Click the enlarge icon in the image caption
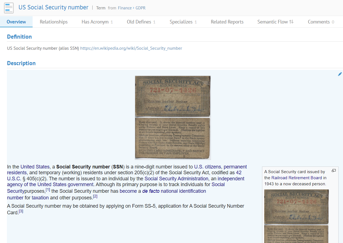Screen dimensions: 343x243 334,171
